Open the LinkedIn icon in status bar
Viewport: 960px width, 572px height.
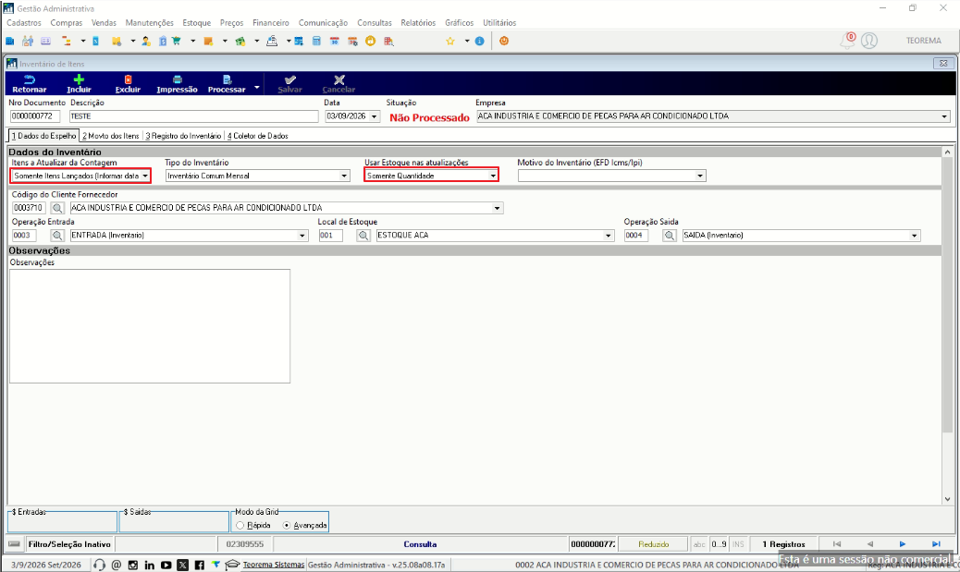point(150,565)
